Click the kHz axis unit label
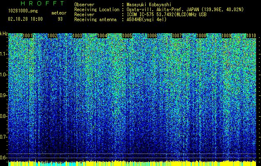Viewport: 261px width, 166px height. (x=4, y=34)
